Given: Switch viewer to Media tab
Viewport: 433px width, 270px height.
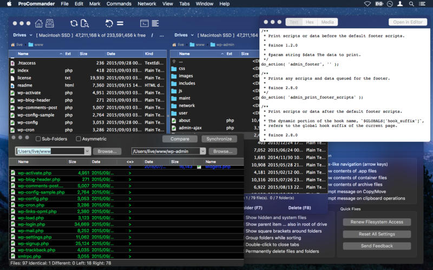Looking at the screenshot, I should (327, 22).
